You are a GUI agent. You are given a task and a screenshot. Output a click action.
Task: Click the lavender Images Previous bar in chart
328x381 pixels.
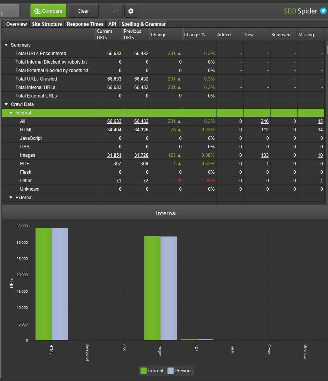pos(169,288)
